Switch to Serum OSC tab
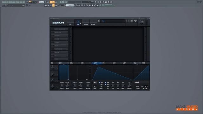 tap(70, 23)
